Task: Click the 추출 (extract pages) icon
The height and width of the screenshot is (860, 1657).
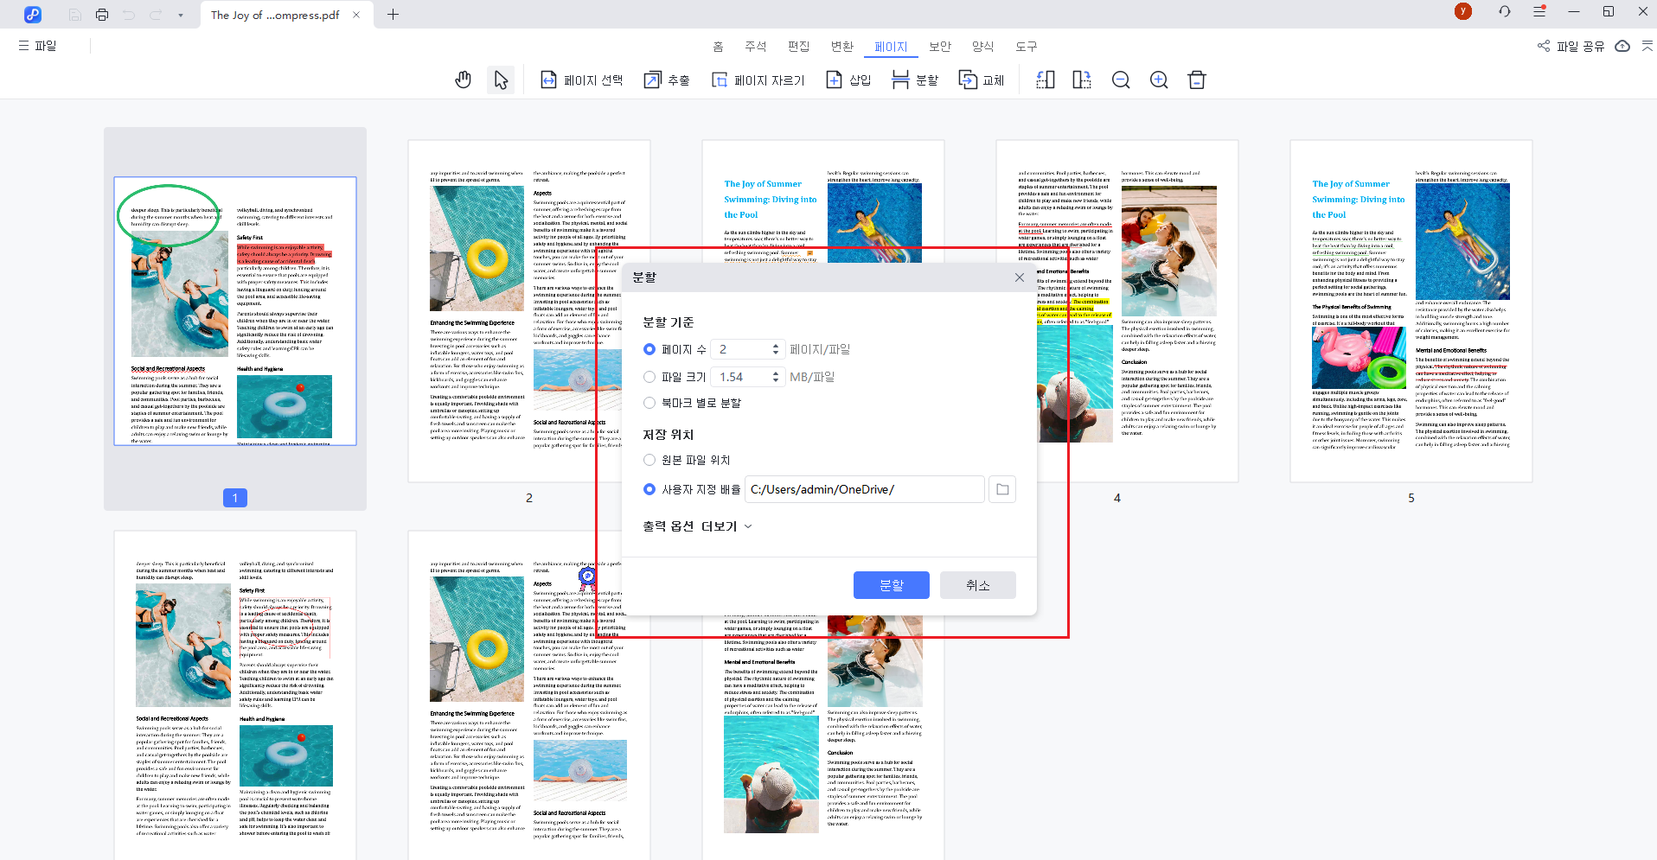Action: 666,80
